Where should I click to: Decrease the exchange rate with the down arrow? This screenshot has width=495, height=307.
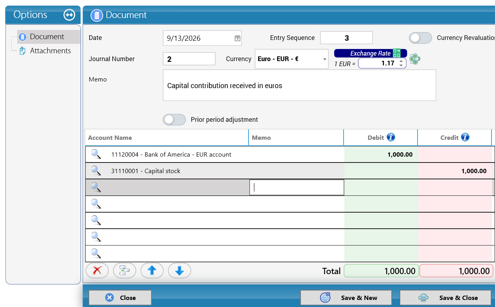(401, 65)
